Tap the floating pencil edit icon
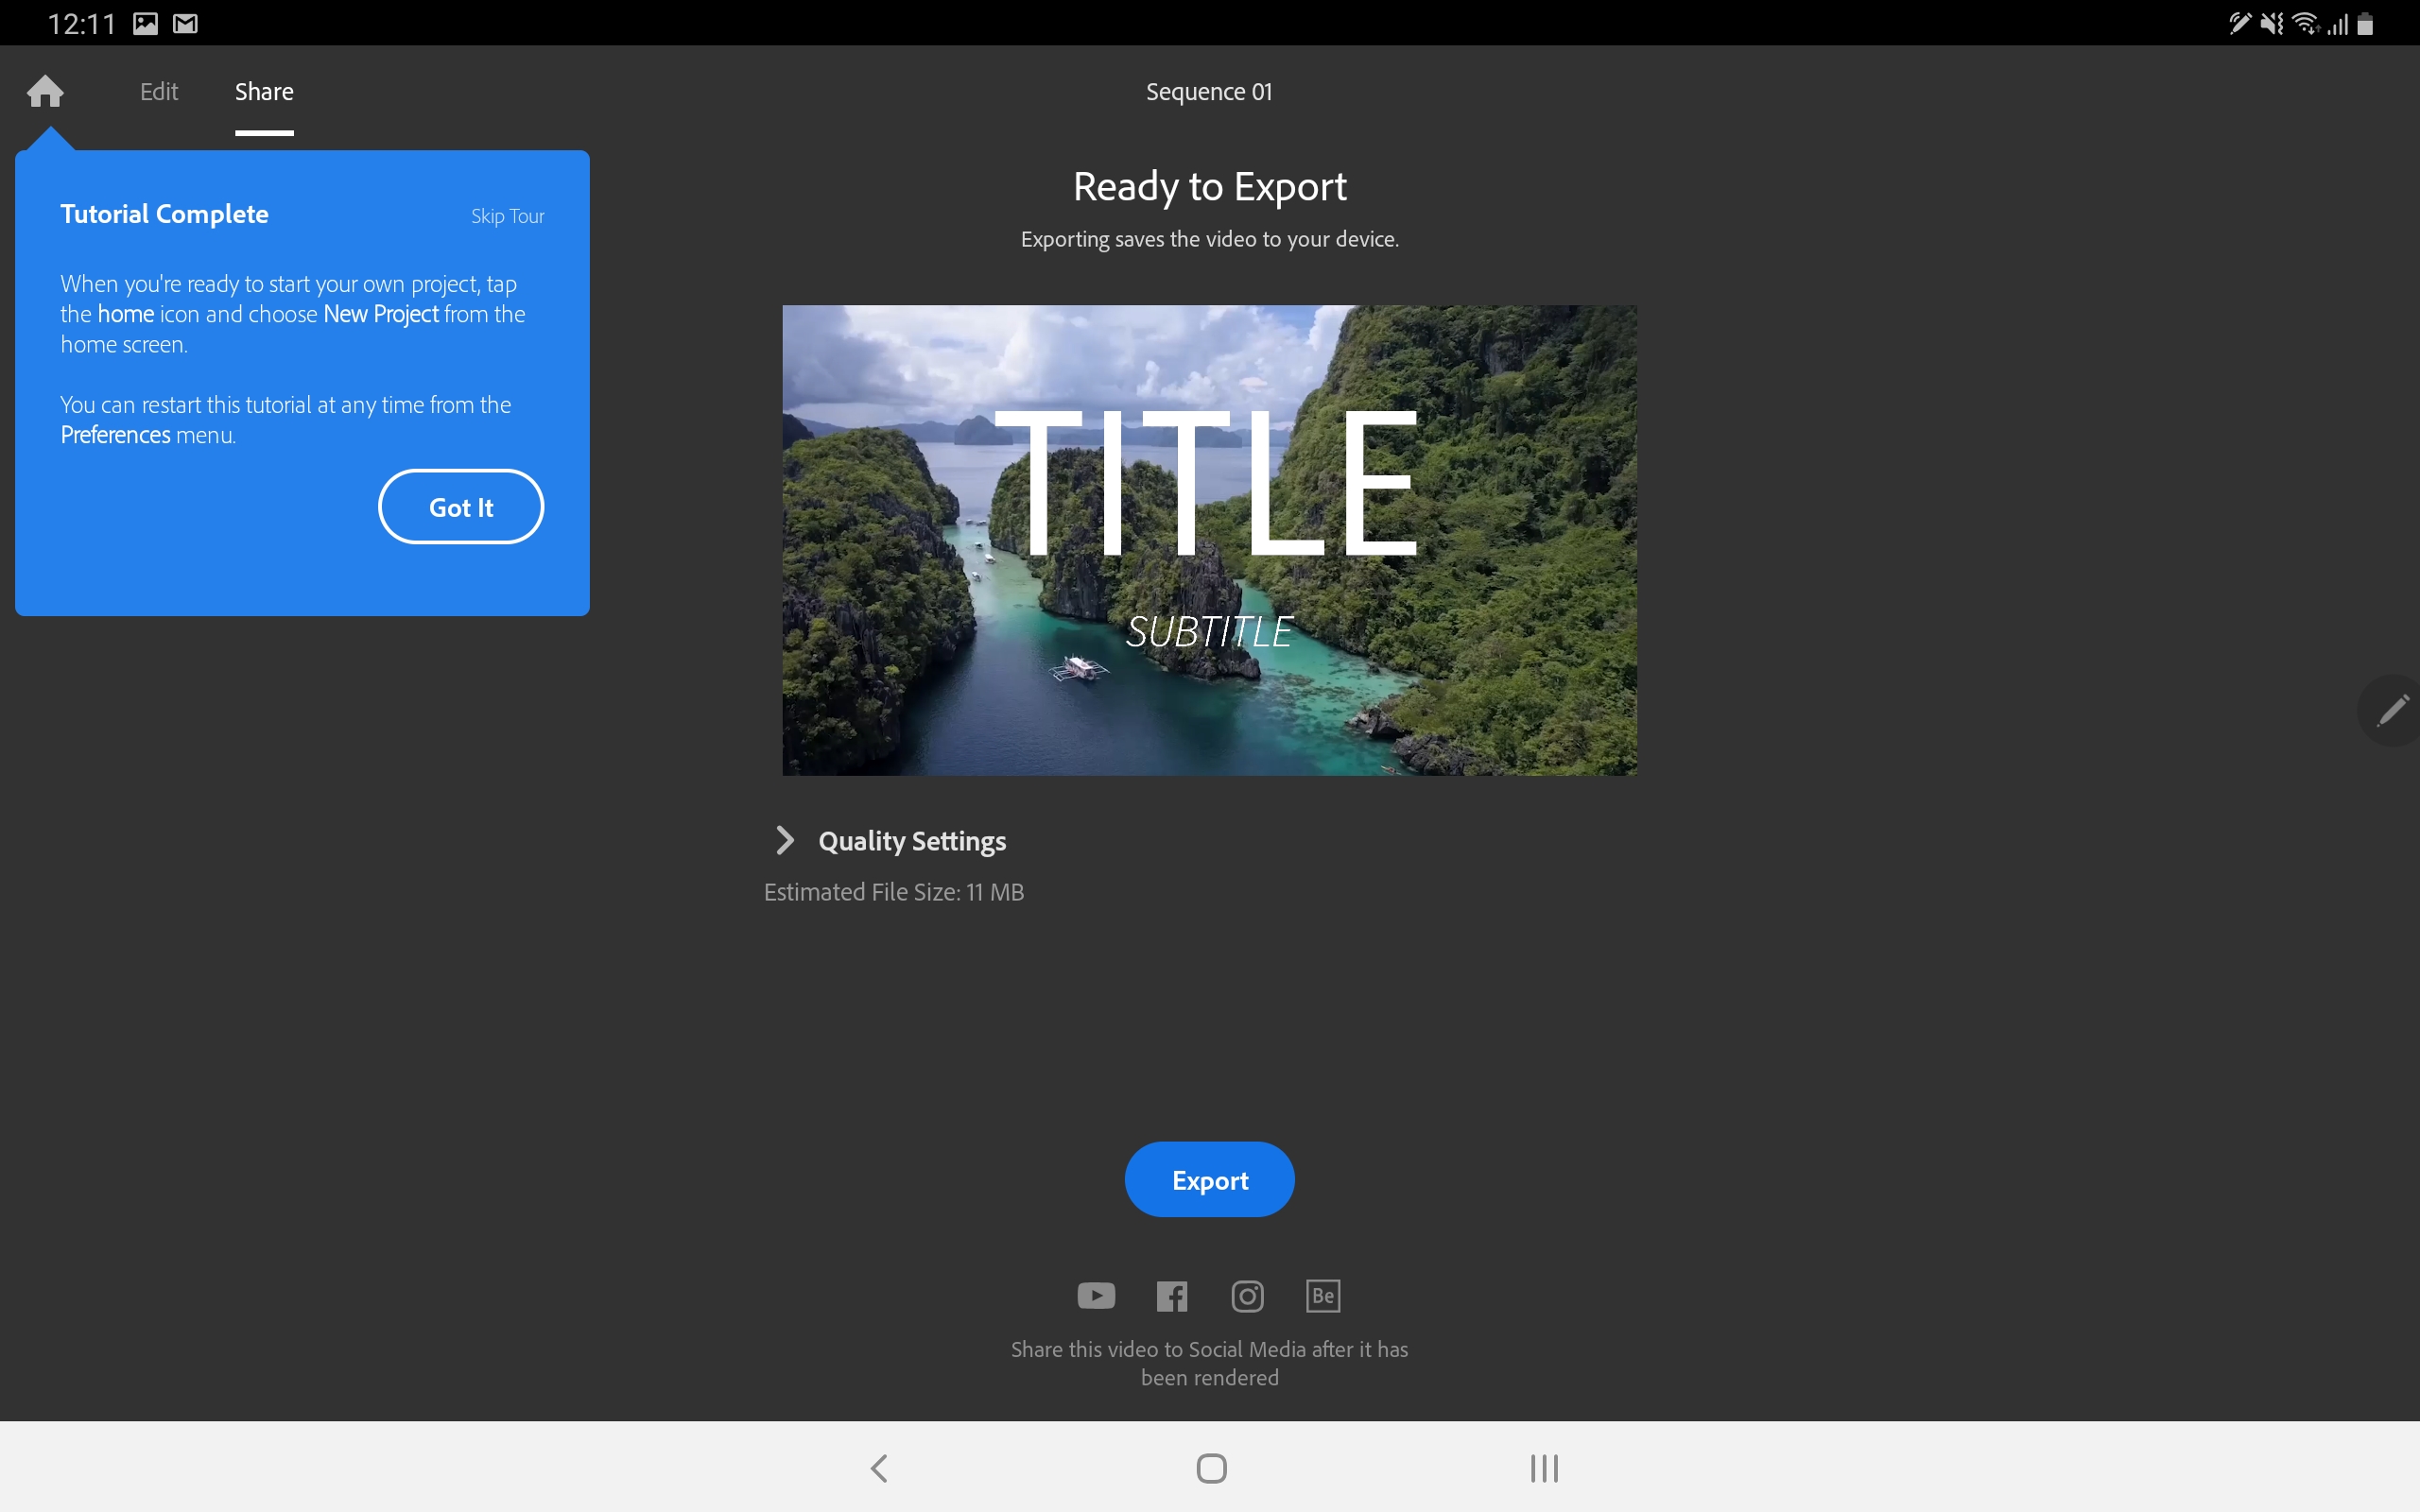Screen dimensions: 2420x1512 pos(2392,711)
